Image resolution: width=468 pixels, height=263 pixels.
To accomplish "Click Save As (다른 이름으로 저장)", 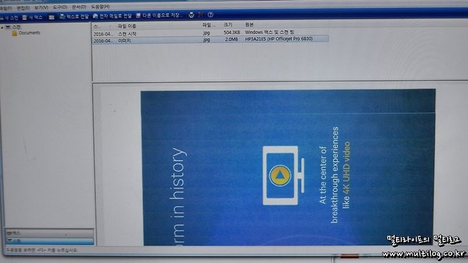I will [x=158, y=15].
